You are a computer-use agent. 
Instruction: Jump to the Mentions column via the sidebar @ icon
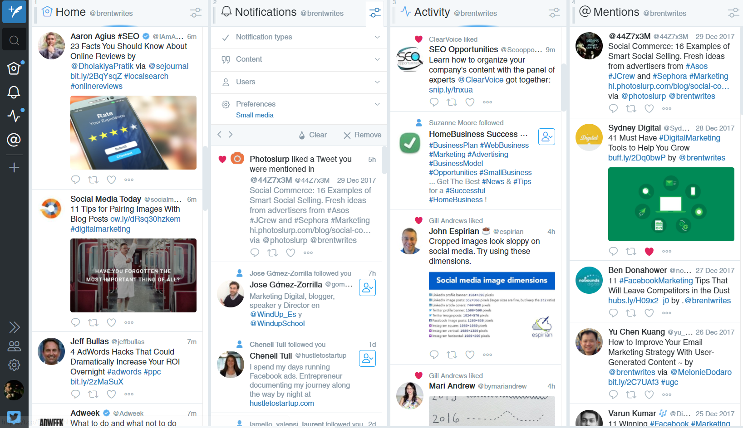click(14, 140)
